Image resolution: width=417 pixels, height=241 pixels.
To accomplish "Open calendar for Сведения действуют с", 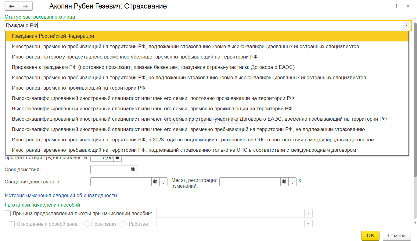I will (x=155, y=182).
